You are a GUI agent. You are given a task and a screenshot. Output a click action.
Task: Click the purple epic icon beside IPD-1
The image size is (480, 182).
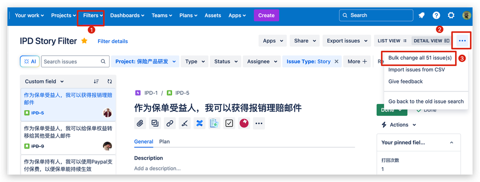coord(138,93)
